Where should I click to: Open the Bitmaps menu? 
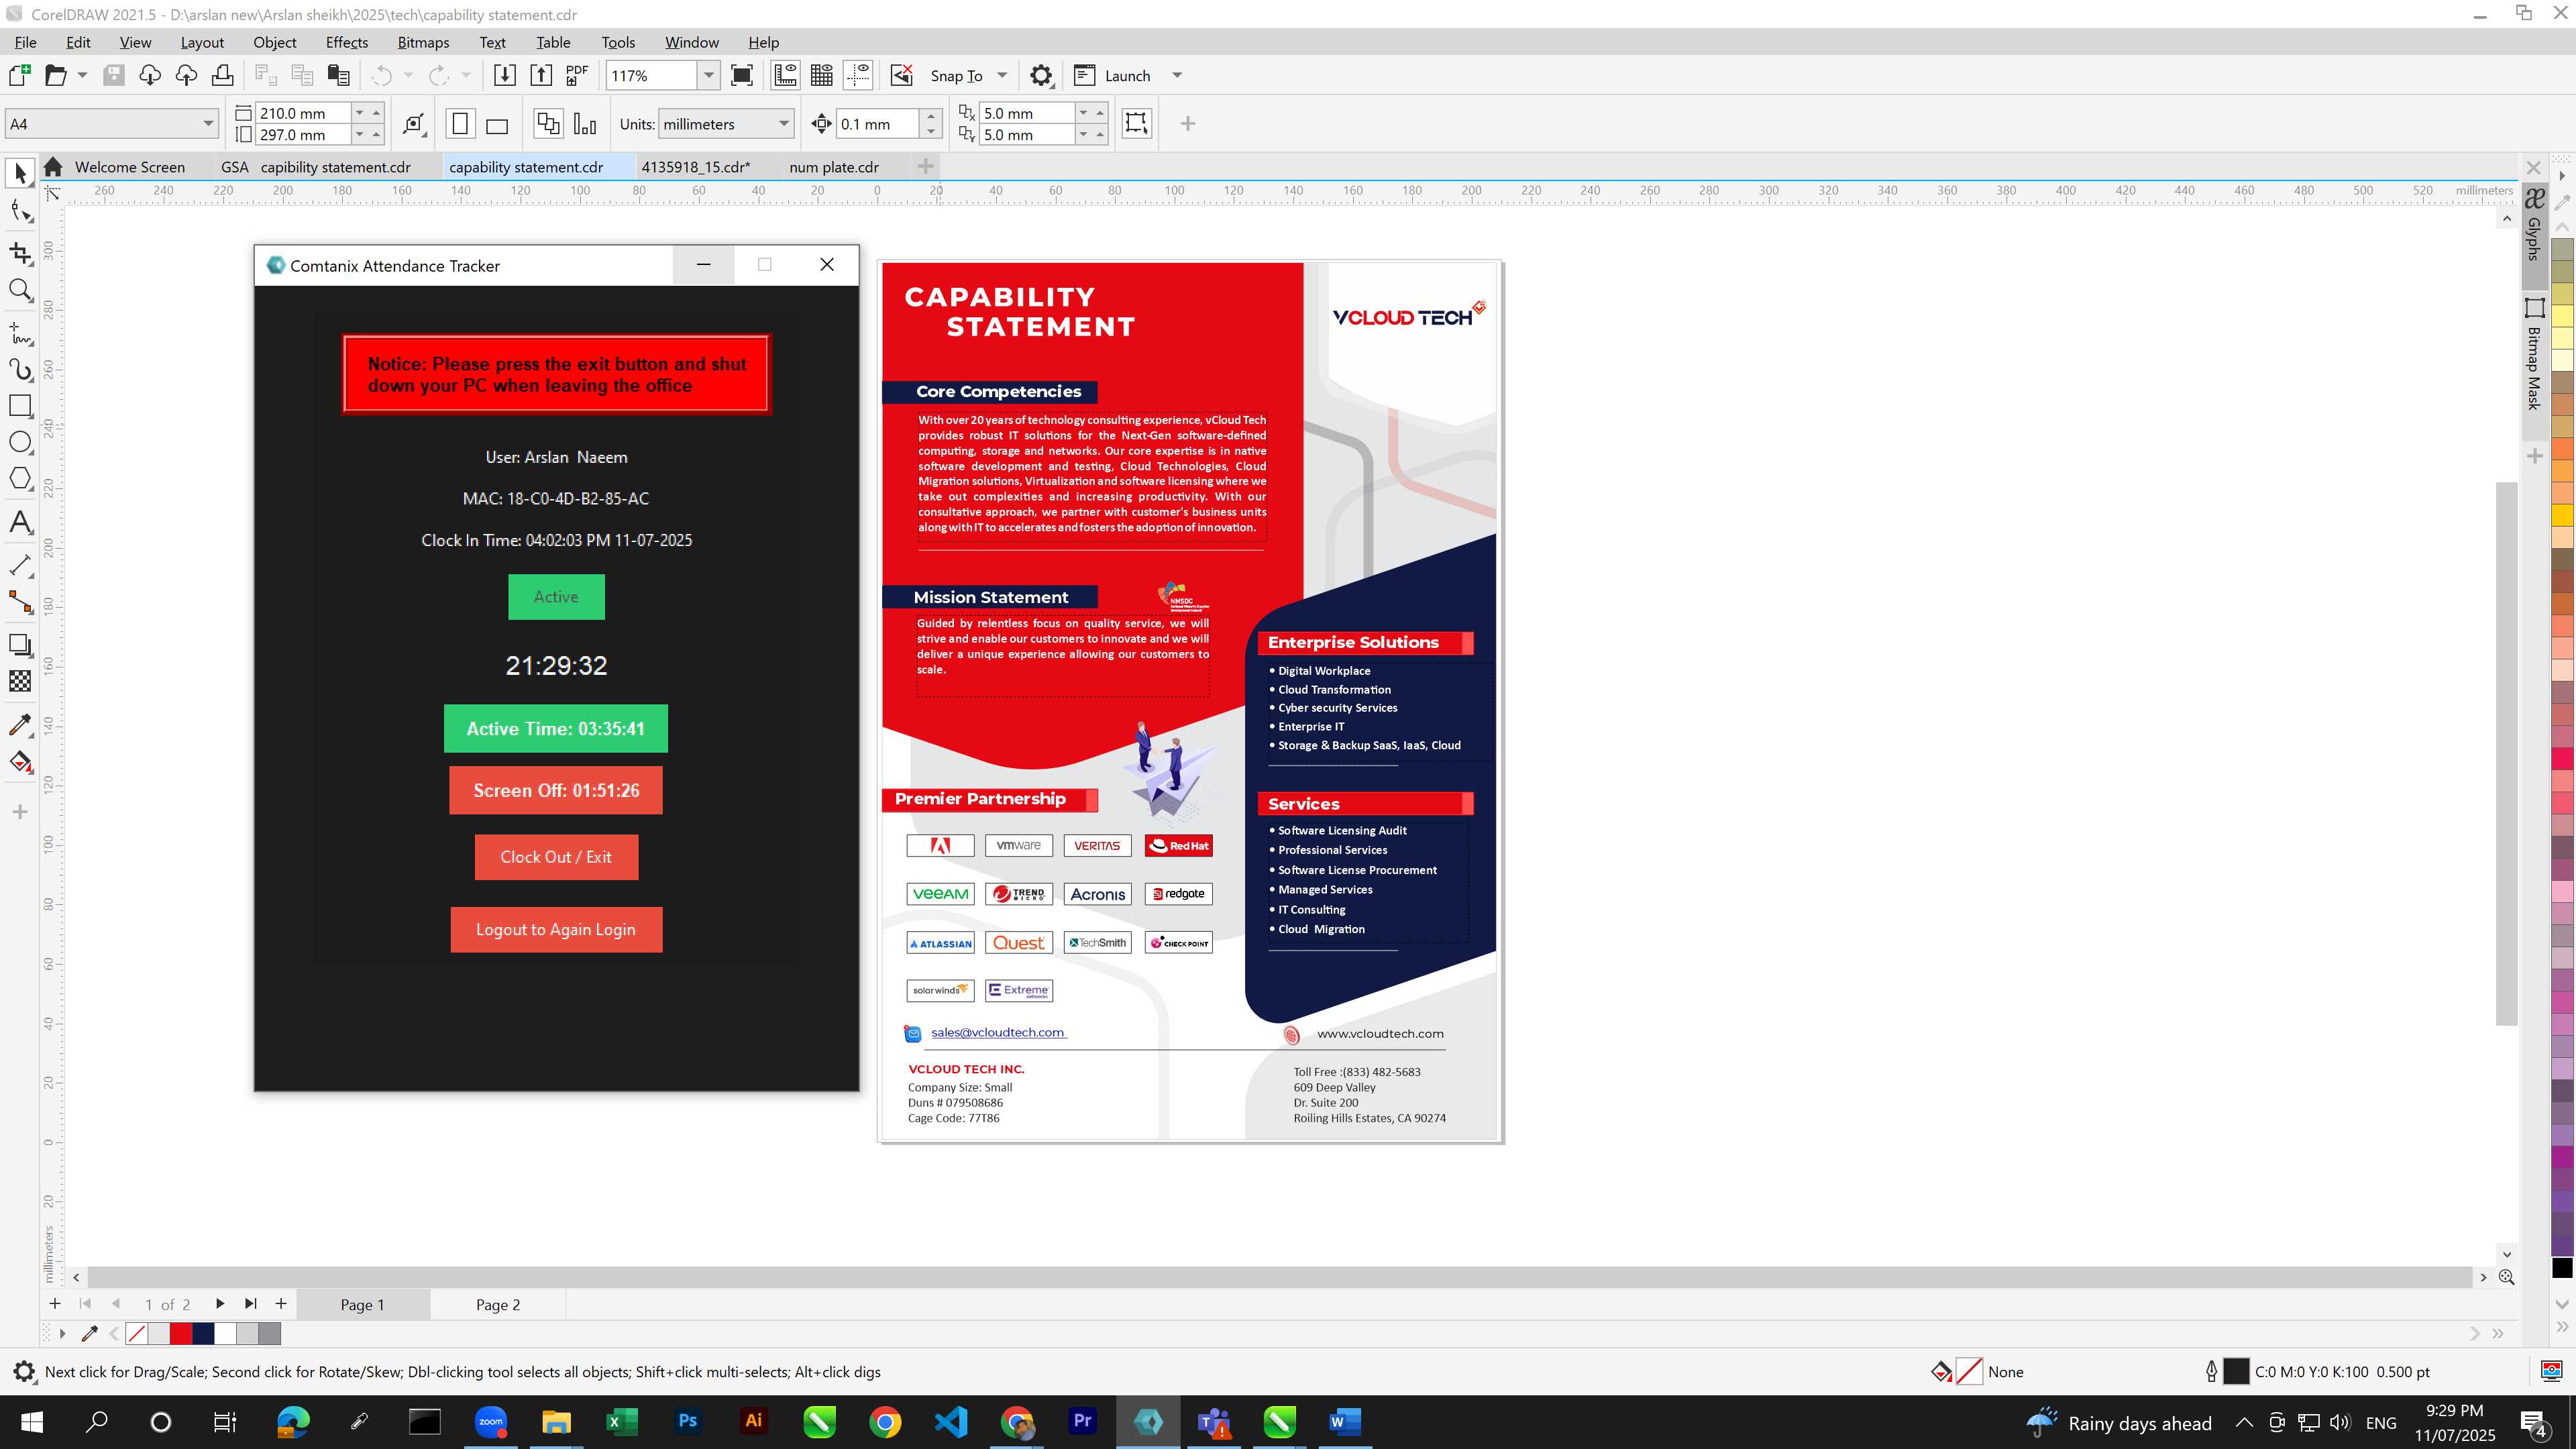423,42
